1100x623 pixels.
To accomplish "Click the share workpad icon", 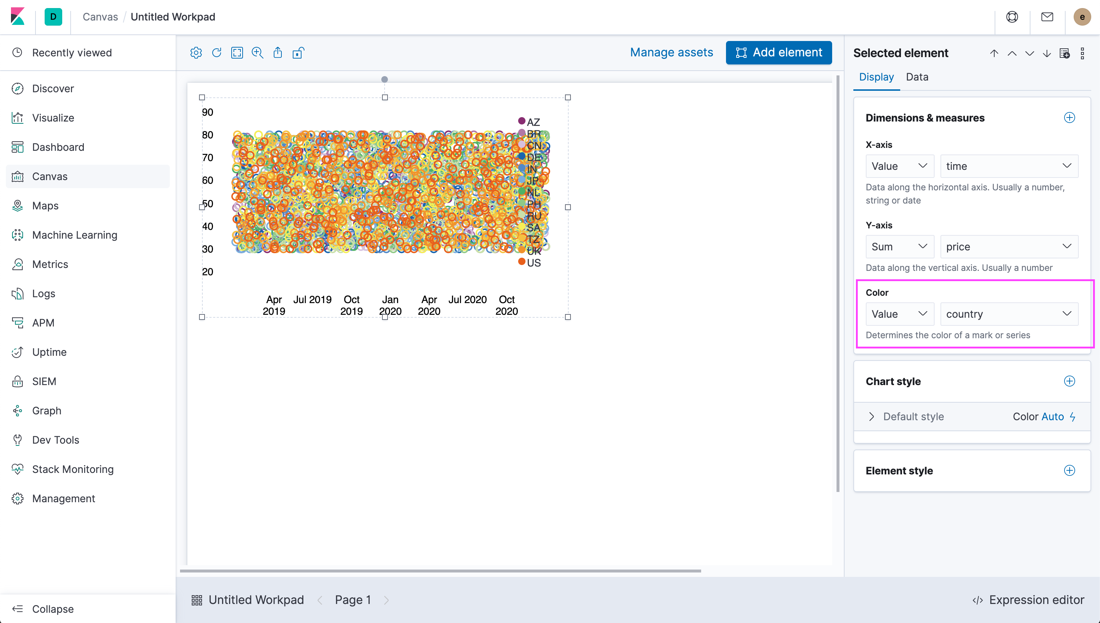I will (x=278, y=53).
